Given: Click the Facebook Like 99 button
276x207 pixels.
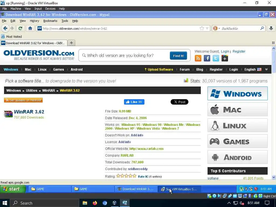Looking at the screenshot, I should 134,102.
